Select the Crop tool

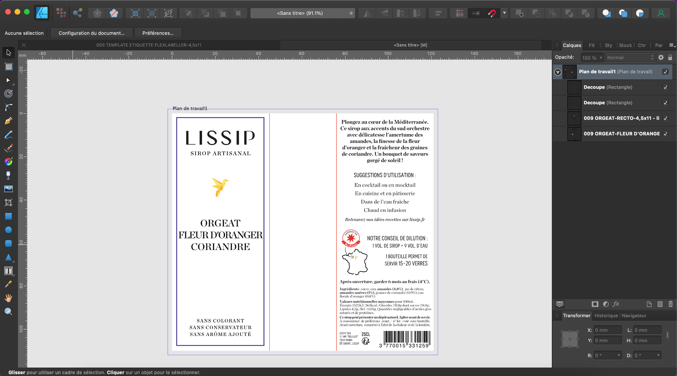click(8, 189)
